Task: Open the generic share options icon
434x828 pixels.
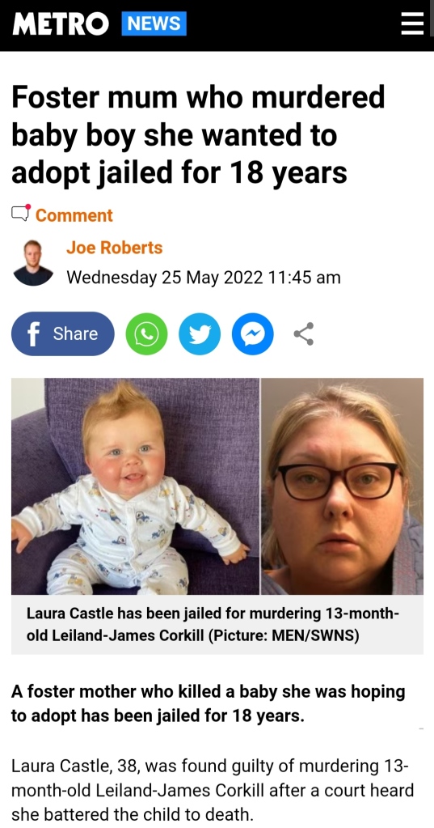Action: (x=304, y=333)
